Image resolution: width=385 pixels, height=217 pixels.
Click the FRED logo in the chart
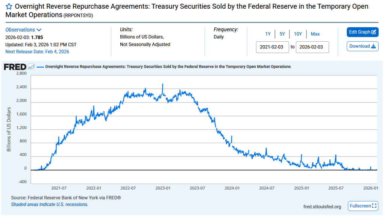point(15,67)
